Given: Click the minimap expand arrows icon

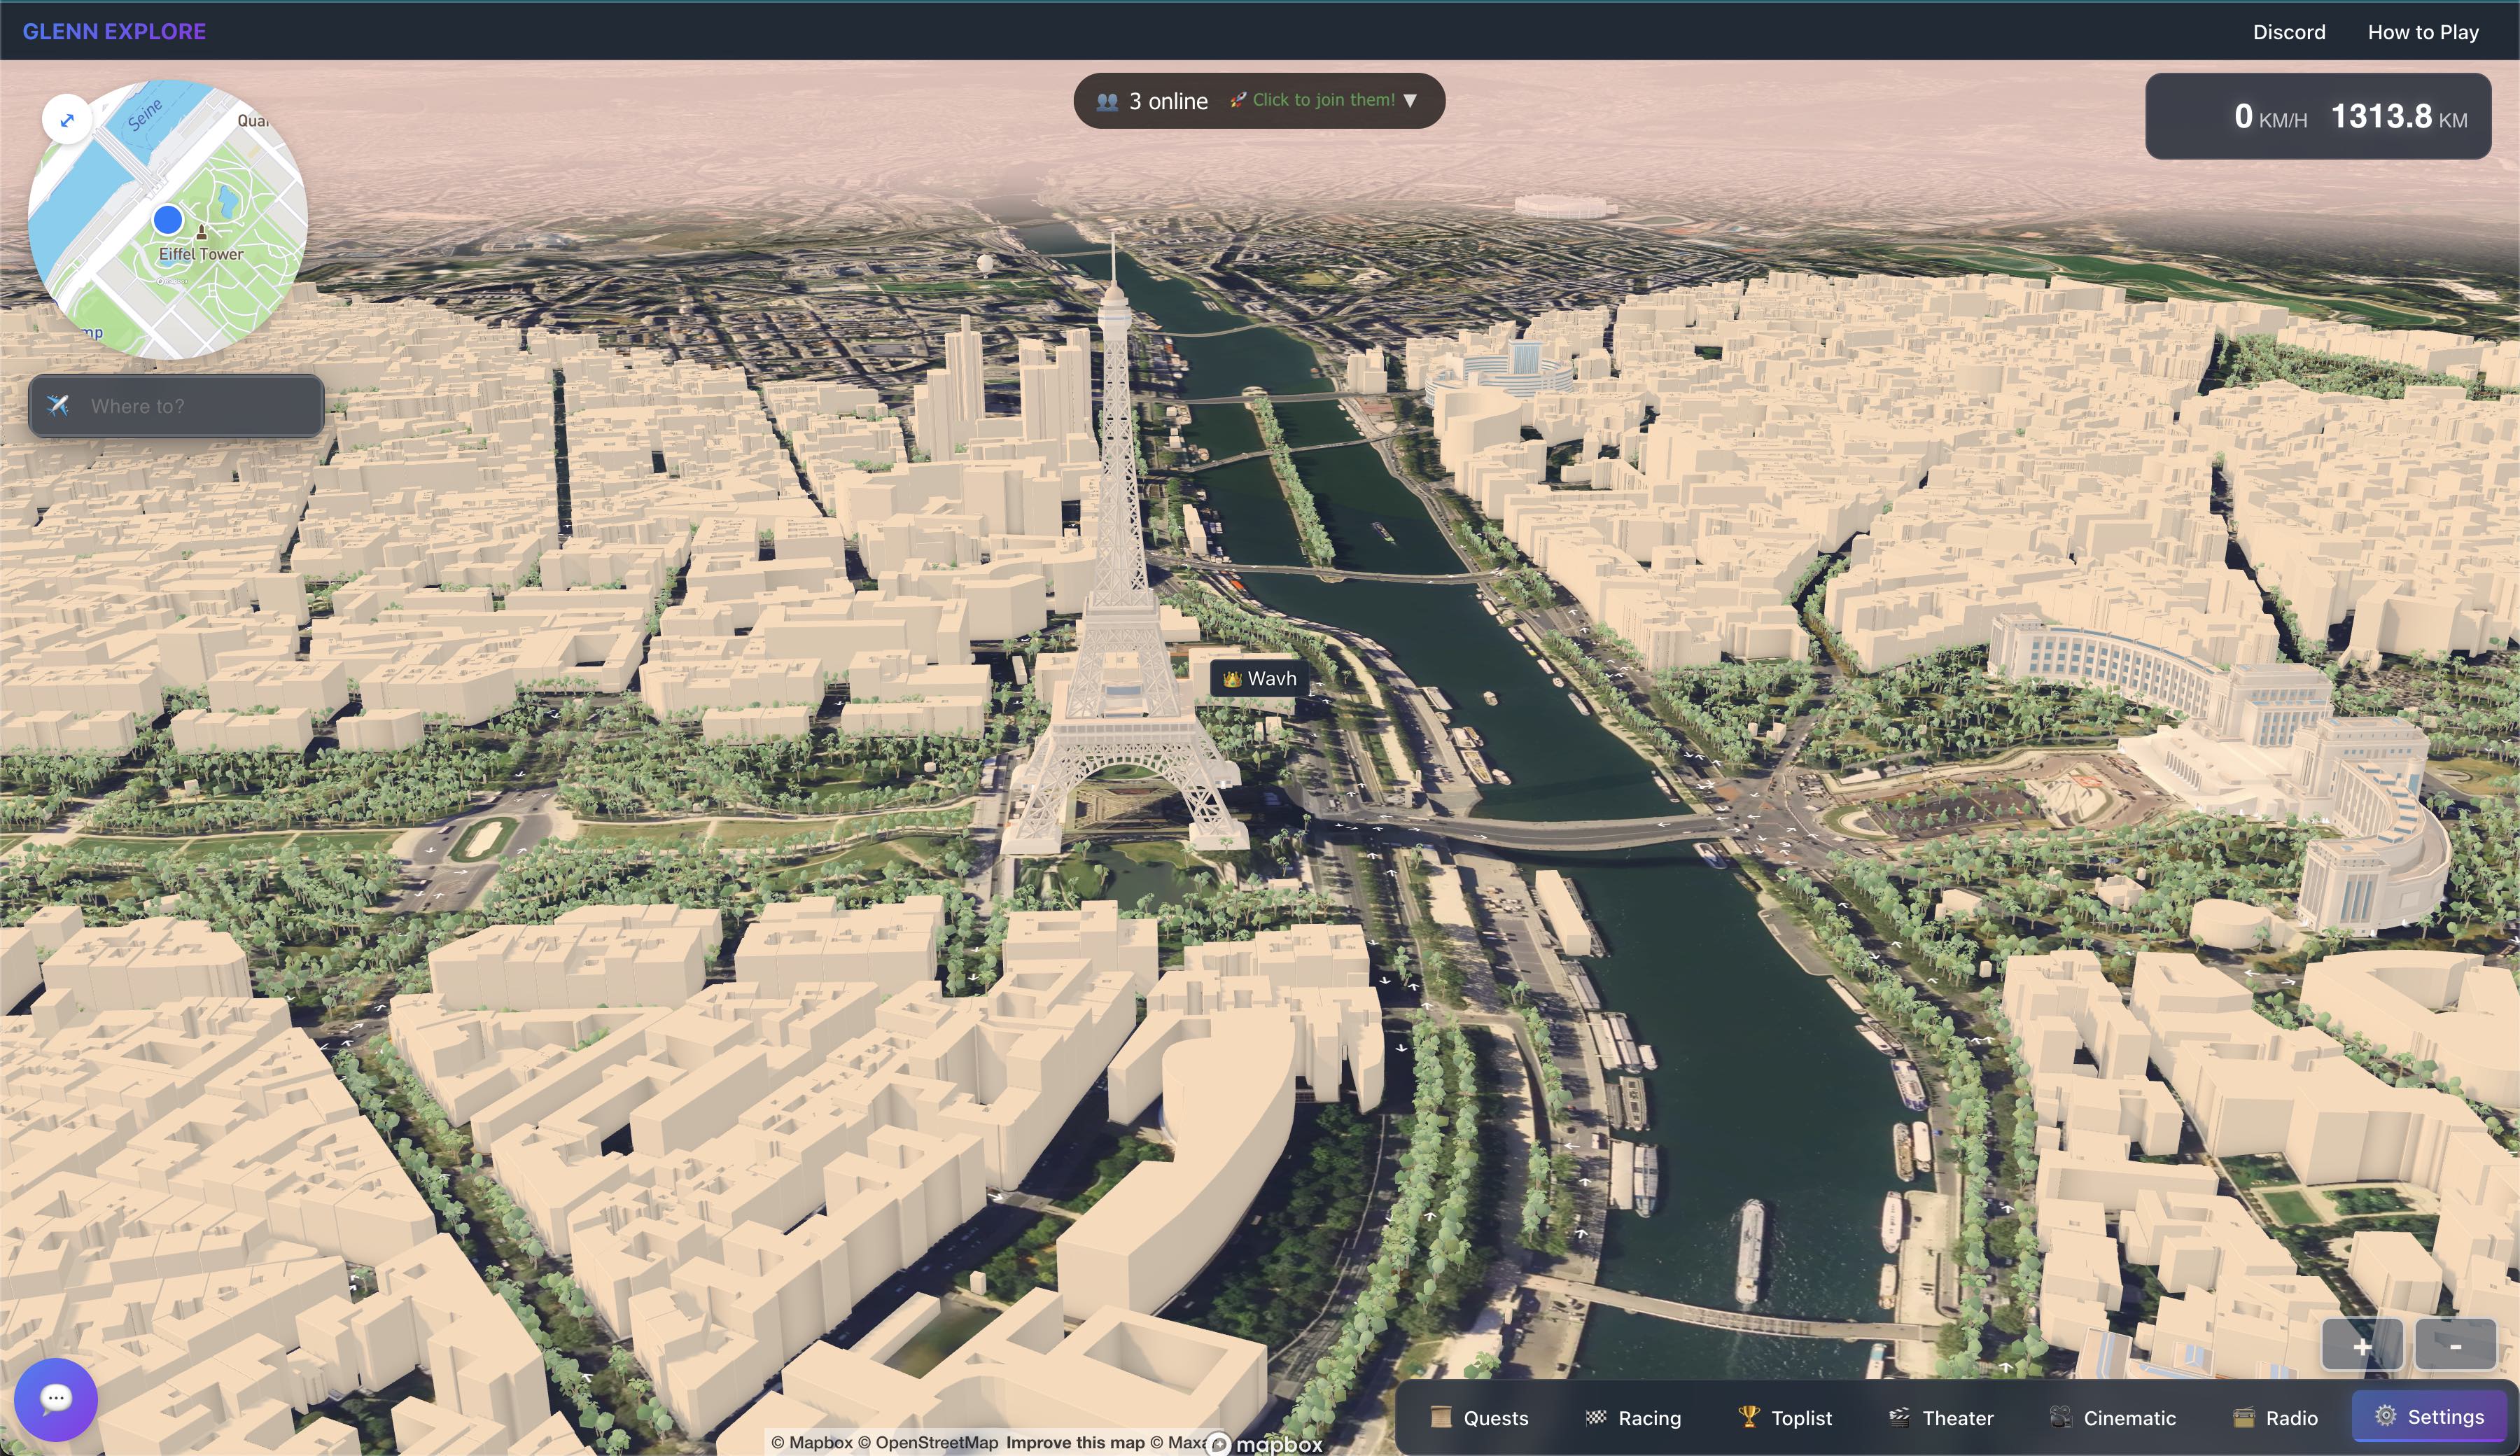Looking at the screenshot, I should coord(67,120).
